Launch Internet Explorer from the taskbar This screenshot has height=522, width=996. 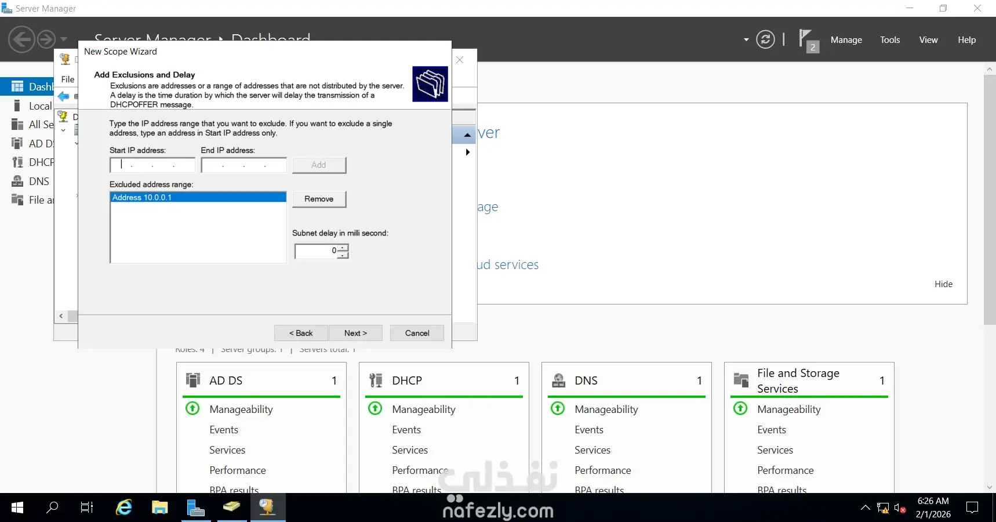124,507
